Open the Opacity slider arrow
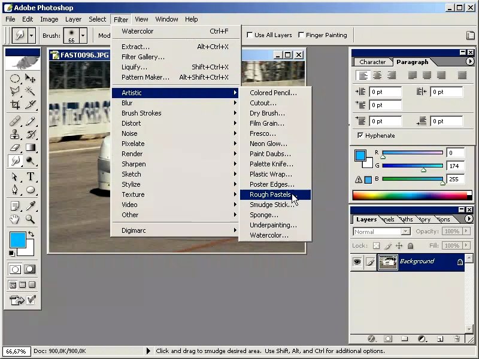479x359 pixels. pos(466,231)
